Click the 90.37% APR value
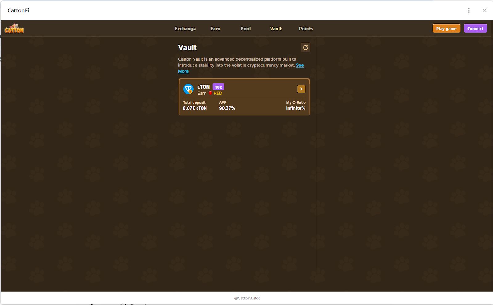The width and height of the screenshot is (493, 305). point(227,108)
